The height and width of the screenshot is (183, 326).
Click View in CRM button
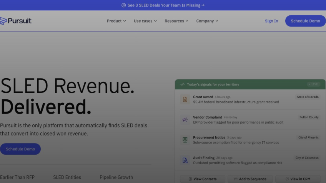(x=298, y=179)
